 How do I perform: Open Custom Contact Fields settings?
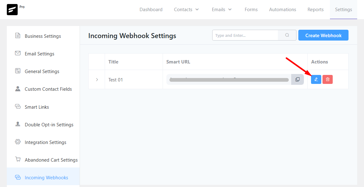coord(48,89)
